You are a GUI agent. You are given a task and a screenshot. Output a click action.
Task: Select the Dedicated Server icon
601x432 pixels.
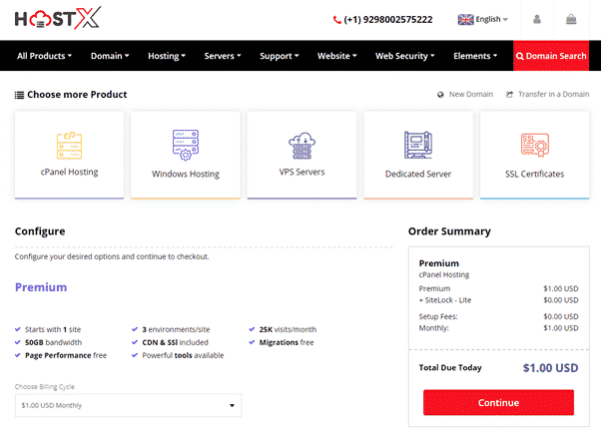click(417, 145)
